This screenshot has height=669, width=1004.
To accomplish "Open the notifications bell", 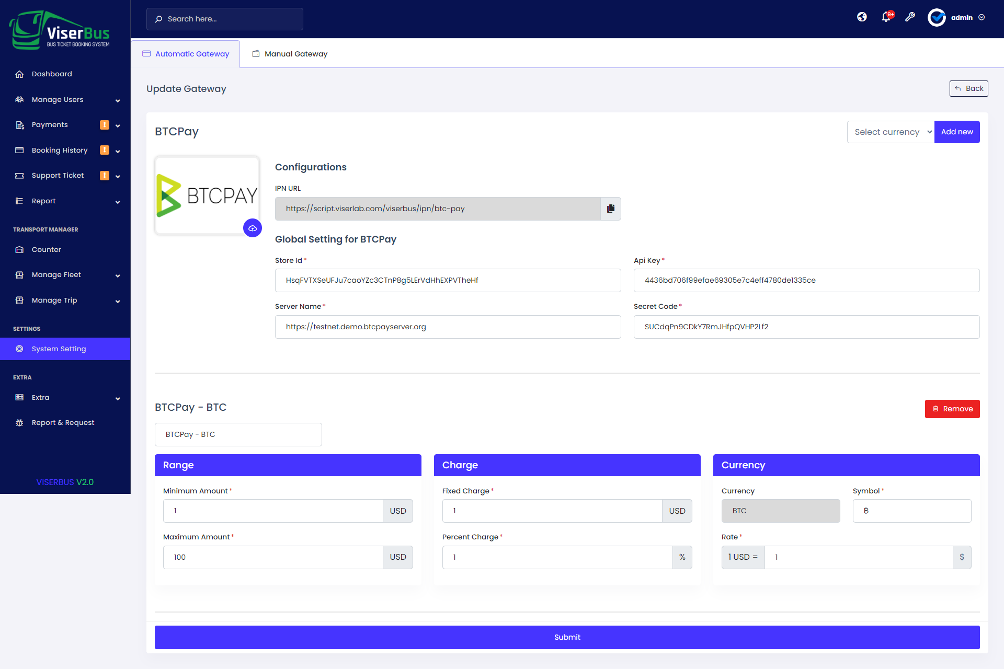I will [886, 17].
